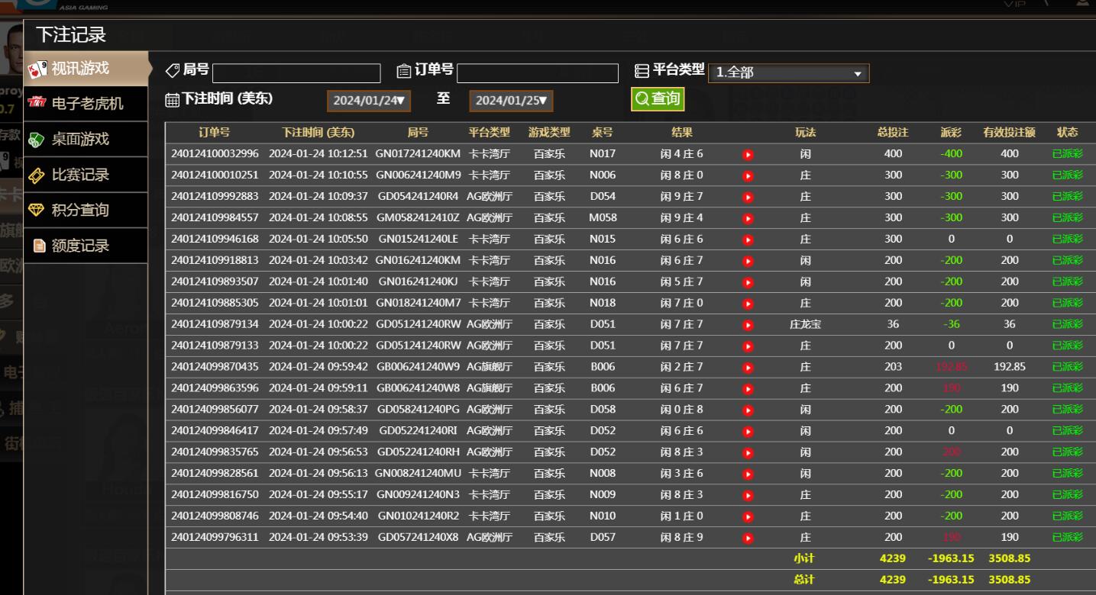This screenshot has width=1096, height=595.
Task: Click table number M058
Action: [x=603, y=218]
